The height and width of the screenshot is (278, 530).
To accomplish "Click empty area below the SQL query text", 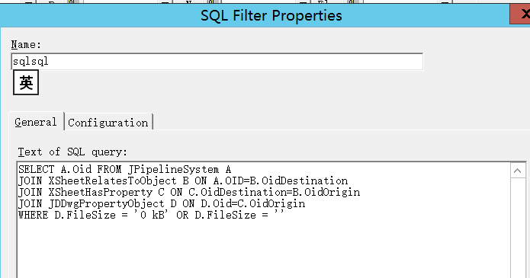I will click(264, 250).
